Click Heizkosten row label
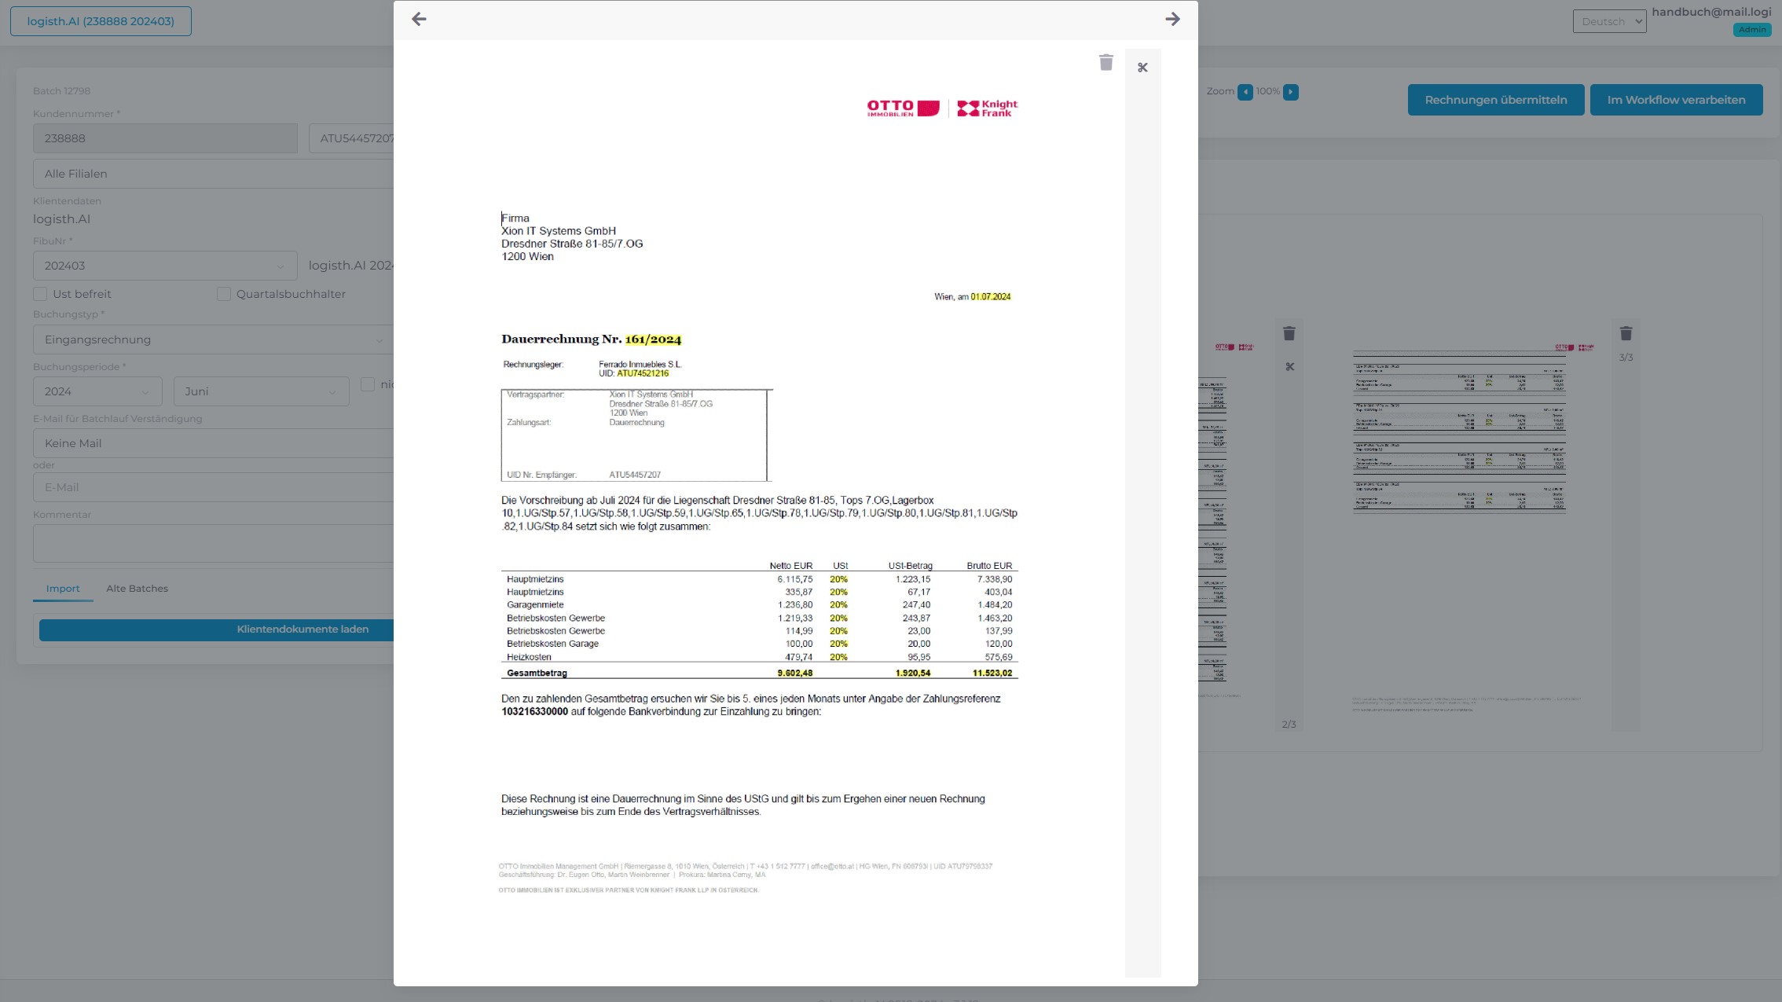This screenshot has height=1002, width=1782. click(529, 657)
